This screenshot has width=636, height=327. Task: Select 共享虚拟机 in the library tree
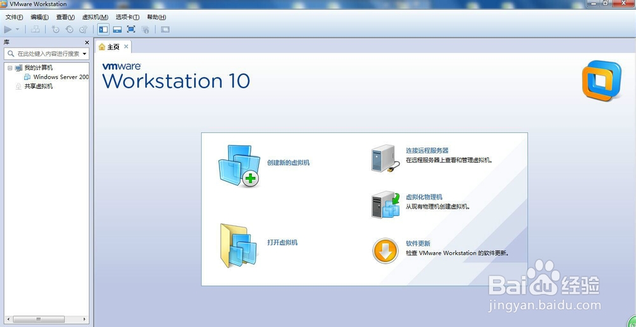(x=39, y=86)
